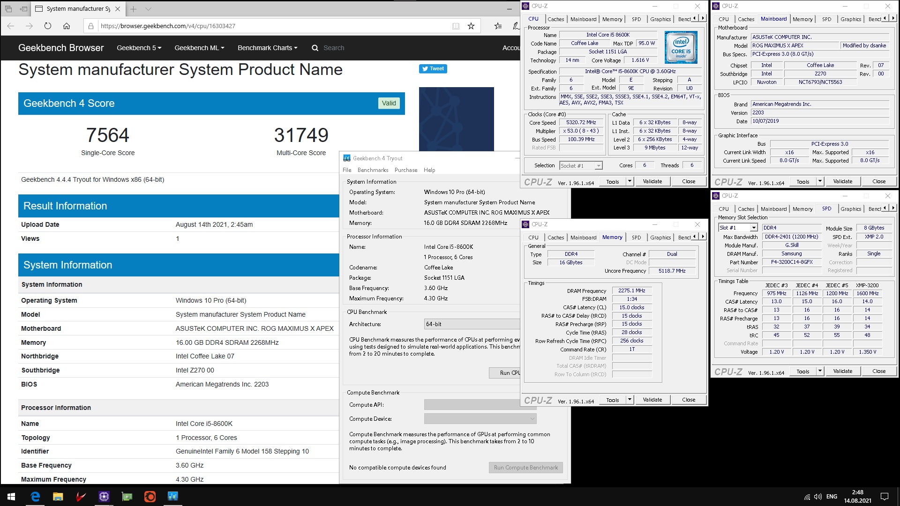Screen dimensions: 900x506
Task: Expand the Tools arrow in CPU-Z Mainboard window
Action: [820, 181]
